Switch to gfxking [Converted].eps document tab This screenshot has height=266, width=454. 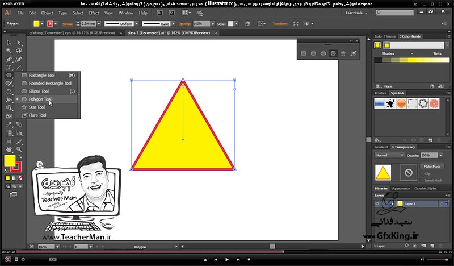pyautogui.click(x=72, y=33)
